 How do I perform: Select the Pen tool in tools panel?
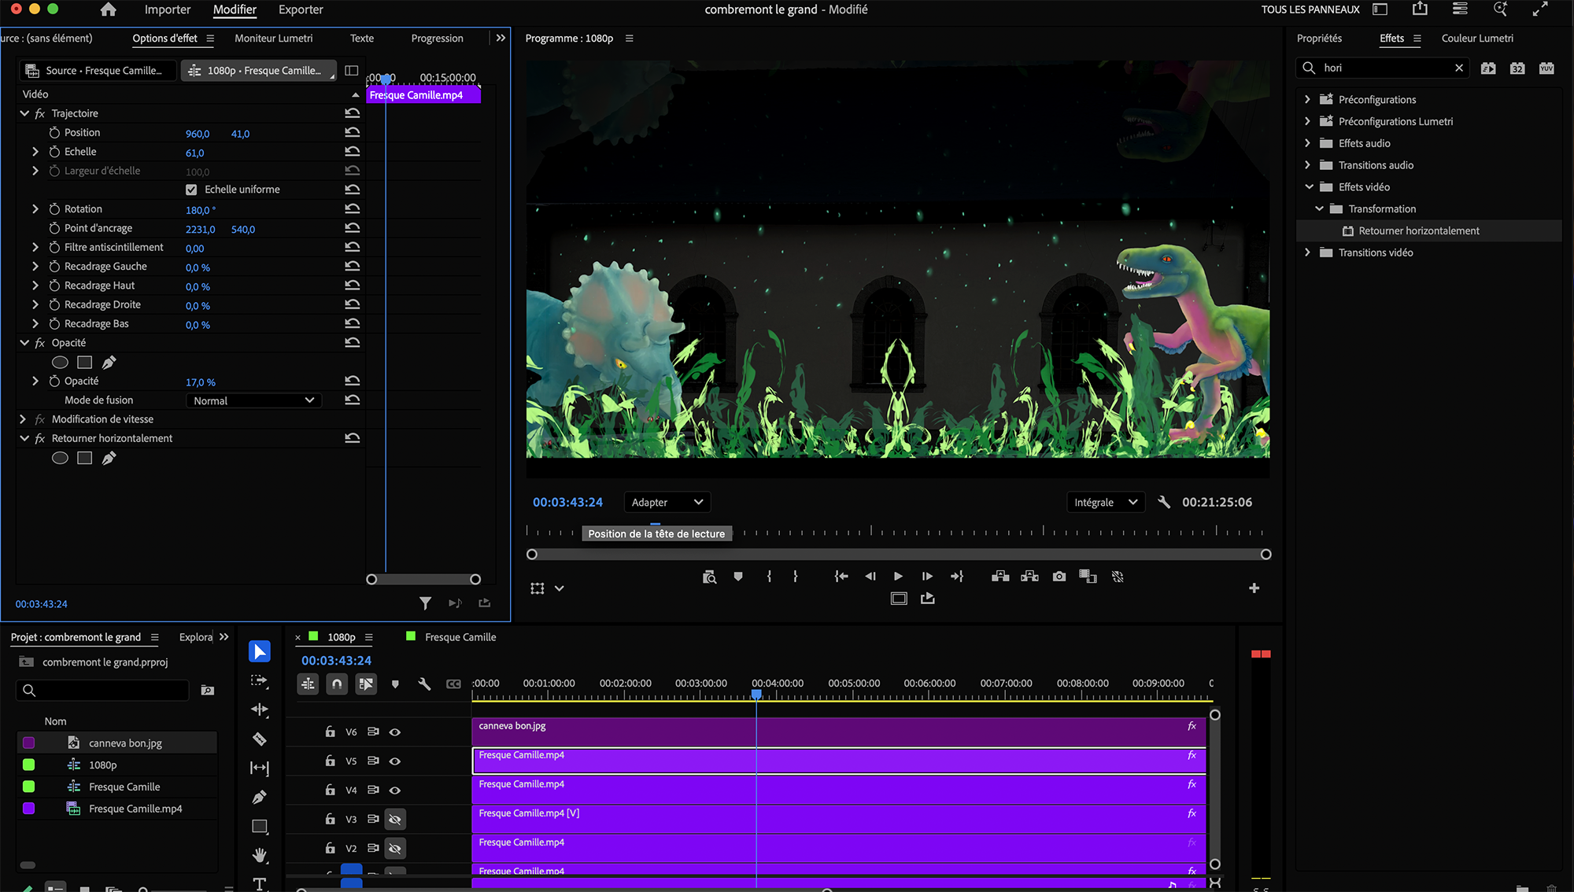click(x=259, y=797)
